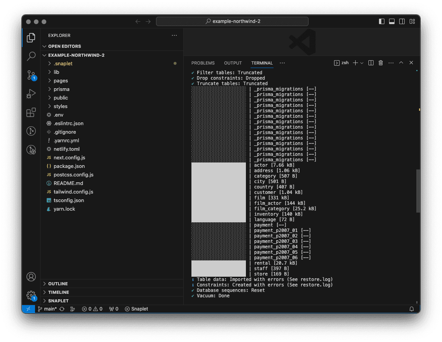The image size is (442, 342).
Task: Open the Extensions view
Action: coord(31,113)
